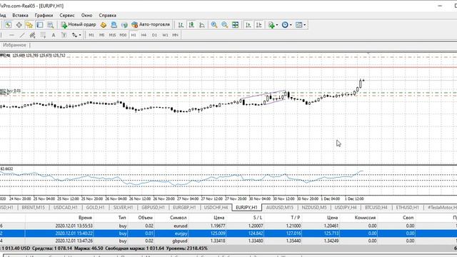
Task: Expand the indicators dropdown arrow
Action: coord(277,25)
